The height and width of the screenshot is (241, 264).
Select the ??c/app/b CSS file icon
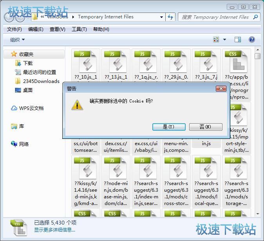point(236,62)
